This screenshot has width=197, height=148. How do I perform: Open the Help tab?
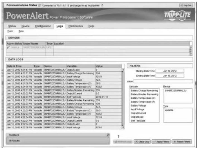[91, 26]
